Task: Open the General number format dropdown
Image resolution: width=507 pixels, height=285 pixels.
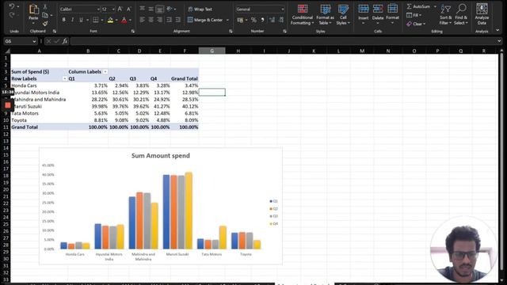Action: tap(283, 9)
